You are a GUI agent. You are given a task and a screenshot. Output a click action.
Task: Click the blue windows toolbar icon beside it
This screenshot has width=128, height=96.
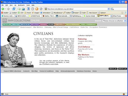23,9
